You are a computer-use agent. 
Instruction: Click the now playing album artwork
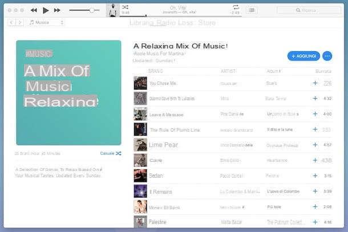point(113,10)
